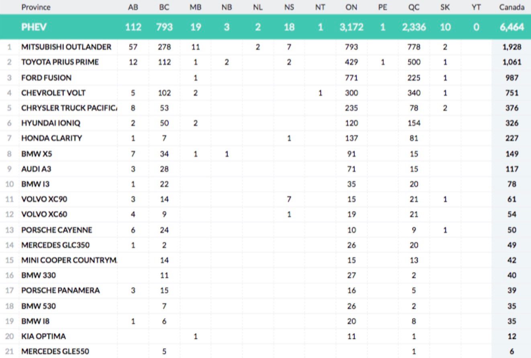Select the HYUNDAI IONIQ row name
Image resolution: width=531 pixels, height=358 pixels.
tap(51, 123)
